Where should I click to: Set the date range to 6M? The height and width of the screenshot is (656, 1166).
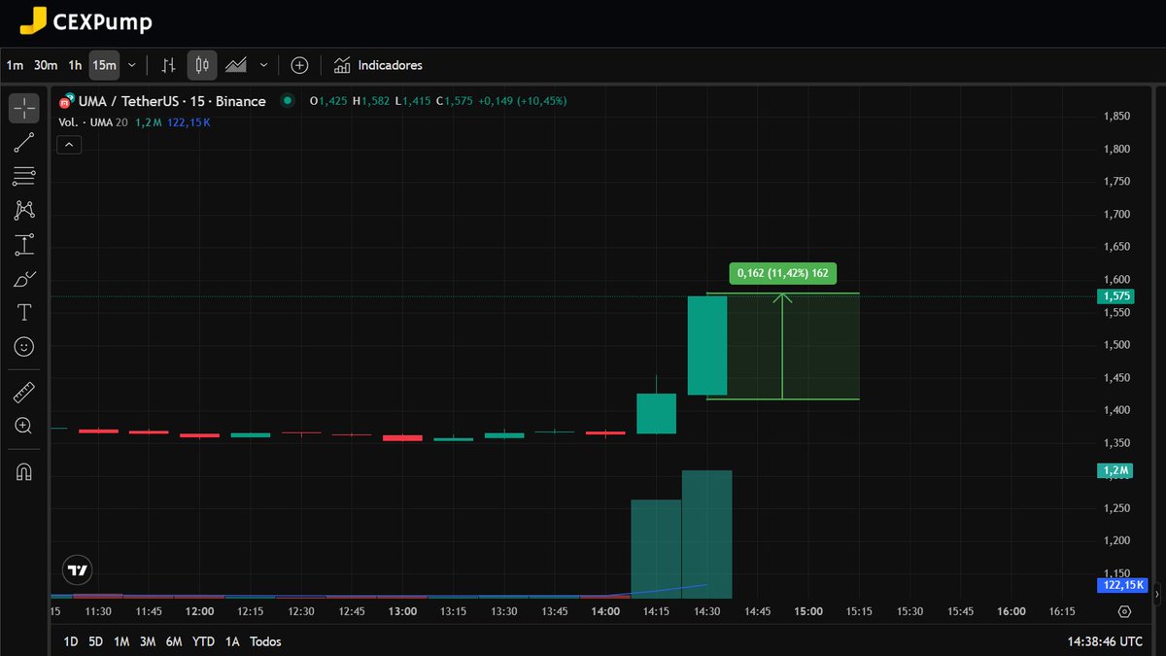coord(174,641)
